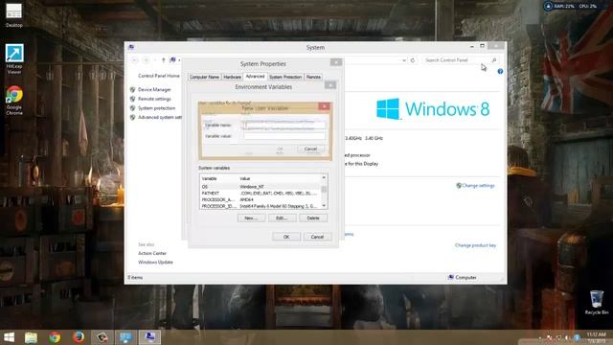Go up one level in System window
The image size is (613, 345).
(164, 60)
